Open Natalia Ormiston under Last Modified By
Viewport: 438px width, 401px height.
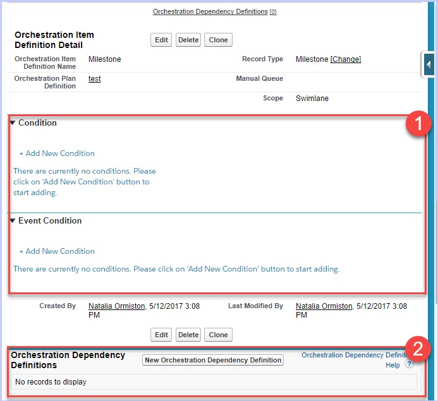point(324,306)
